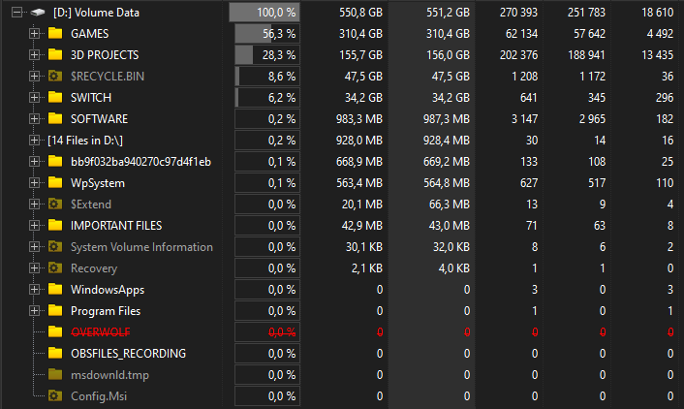Click the 6,2 % bar for SWITCH
The width and height of the screenshot is (684, 409).
tap(267, 98)
